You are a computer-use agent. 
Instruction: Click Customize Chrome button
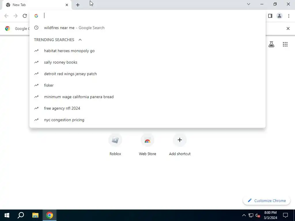click(x=266, y=201)
